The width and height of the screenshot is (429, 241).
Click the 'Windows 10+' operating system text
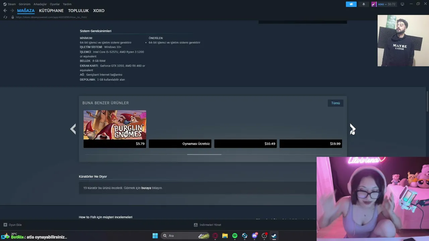(x=113, y=47)
